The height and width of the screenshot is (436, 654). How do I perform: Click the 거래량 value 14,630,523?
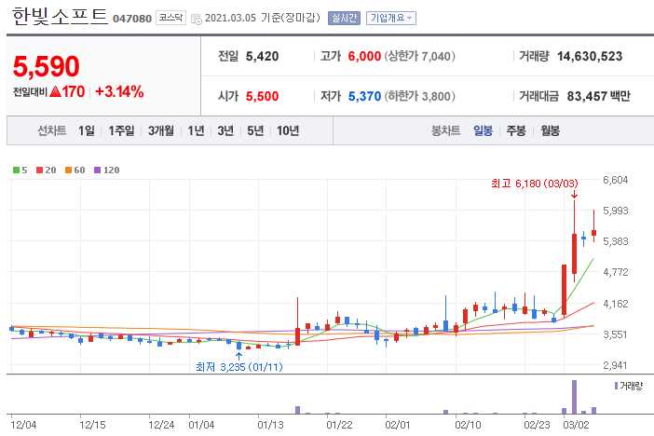pos(590,56)
